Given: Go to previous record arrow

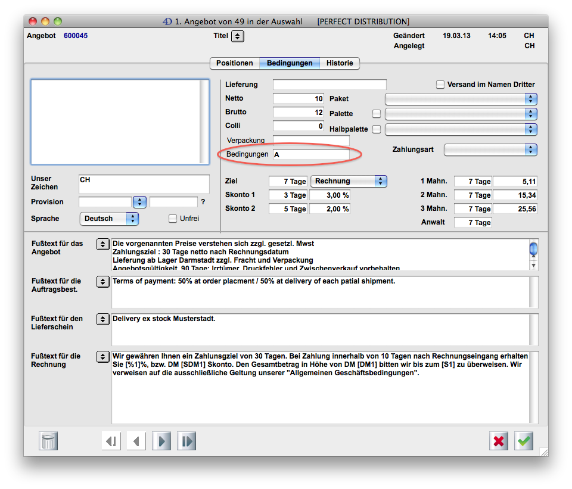Looking at the screenshot, I should pos(136,441).
